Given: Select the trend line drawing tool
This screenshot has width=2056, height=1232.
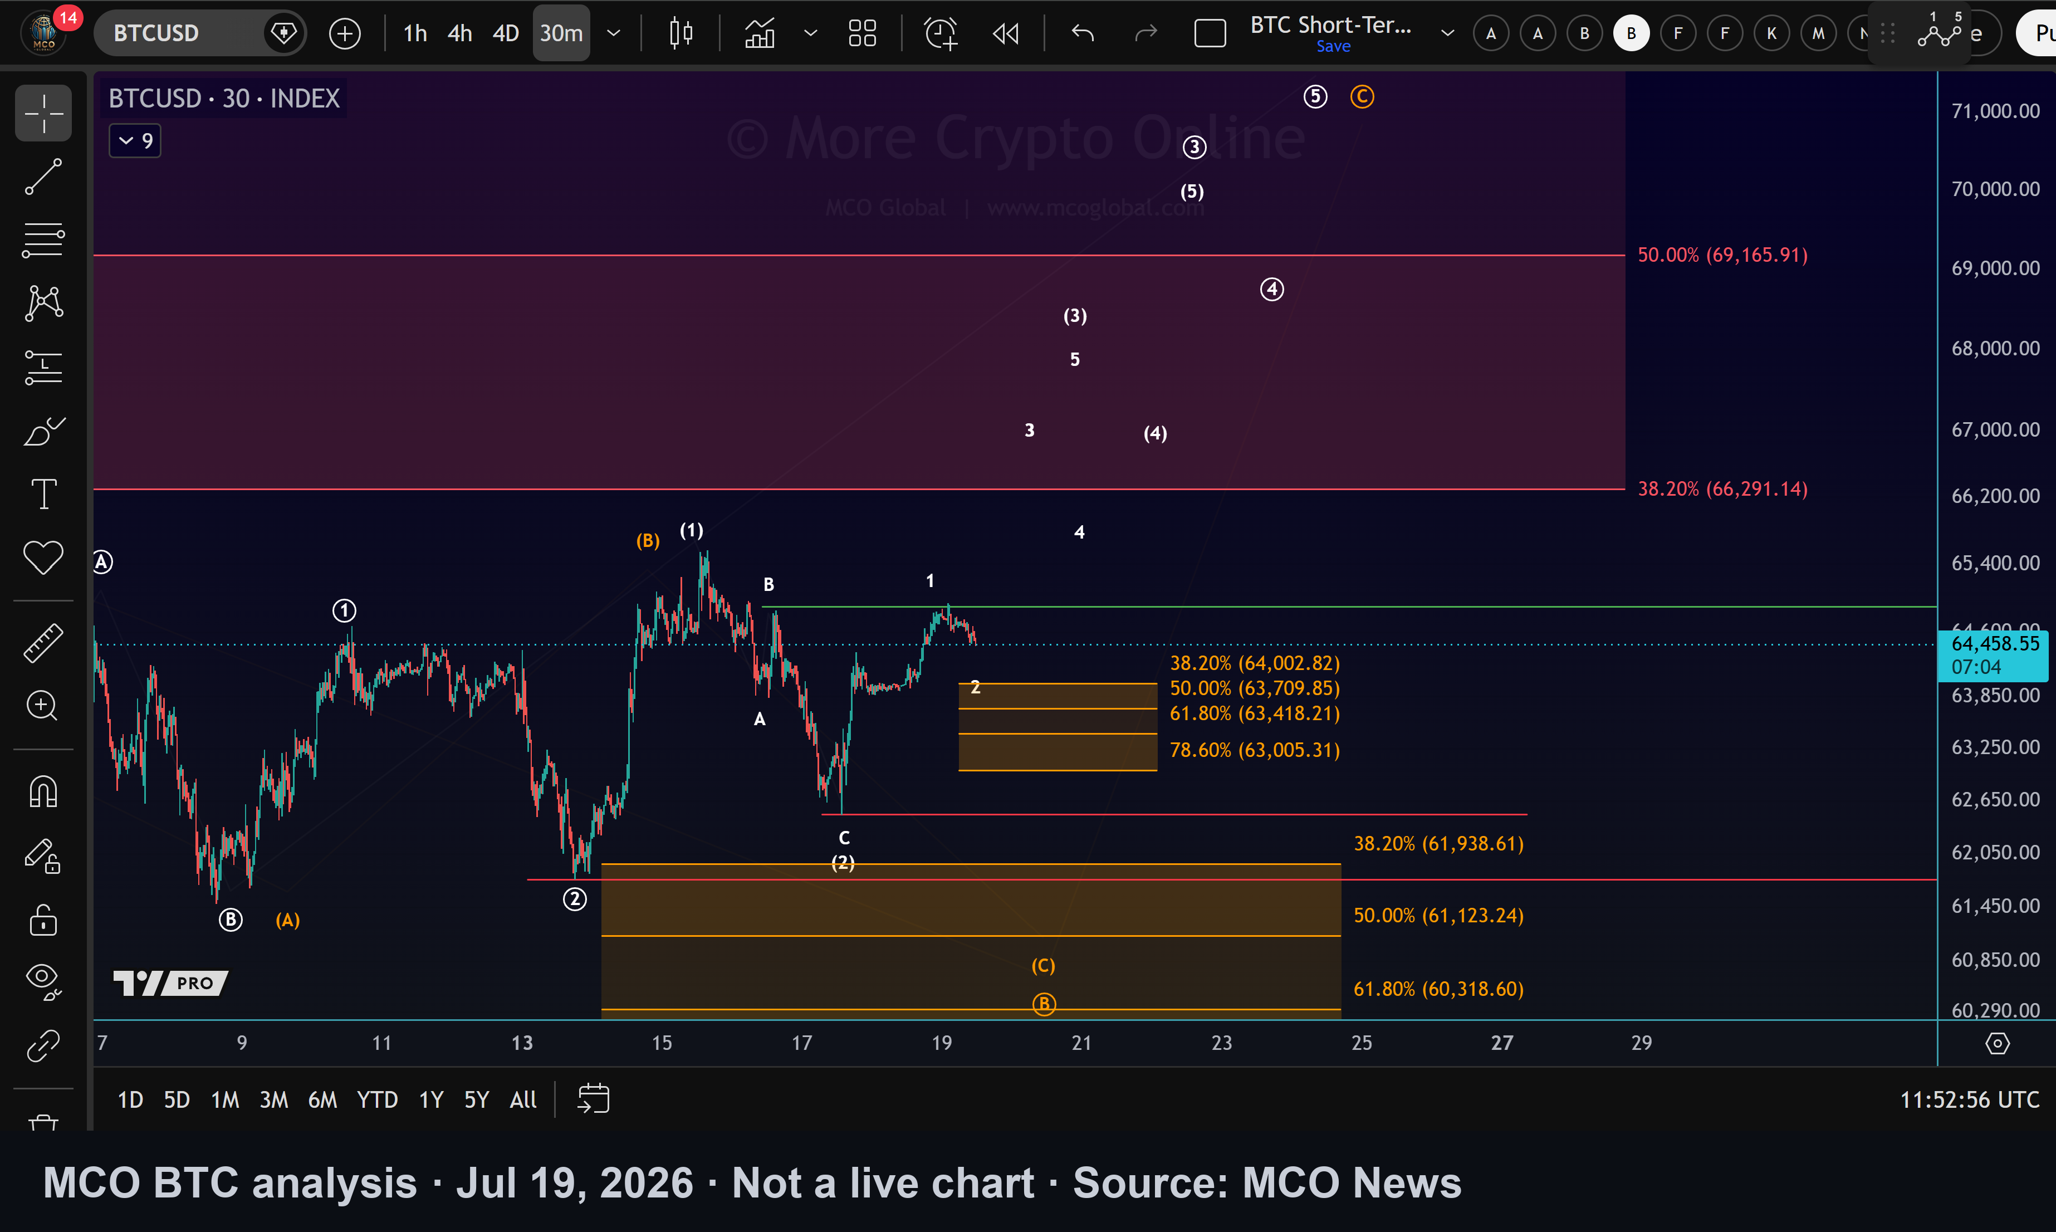Looking at the screenshot, I should [x=43, y=177].
